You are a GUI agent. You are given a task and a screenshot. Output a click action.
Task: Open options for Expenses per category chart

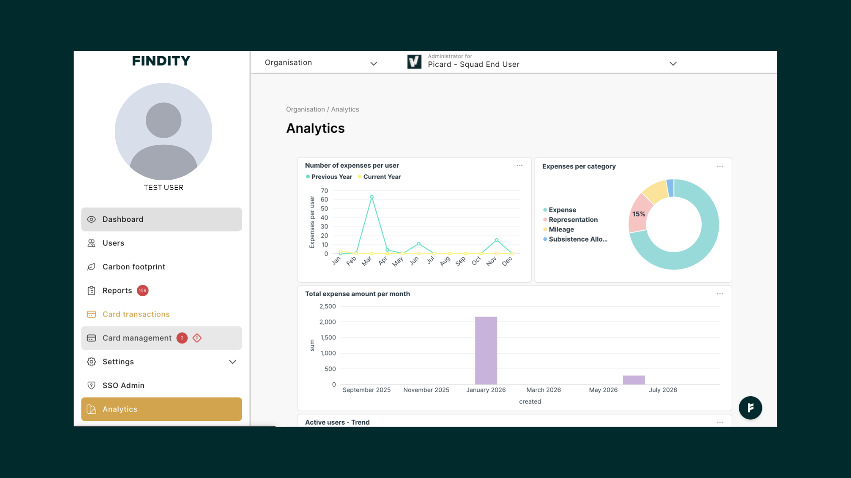[x=720, y=166]
